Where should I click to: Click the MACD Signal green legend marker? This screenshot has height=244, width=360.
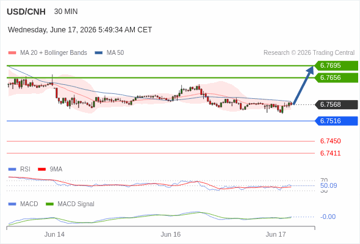tap(49, 204)
